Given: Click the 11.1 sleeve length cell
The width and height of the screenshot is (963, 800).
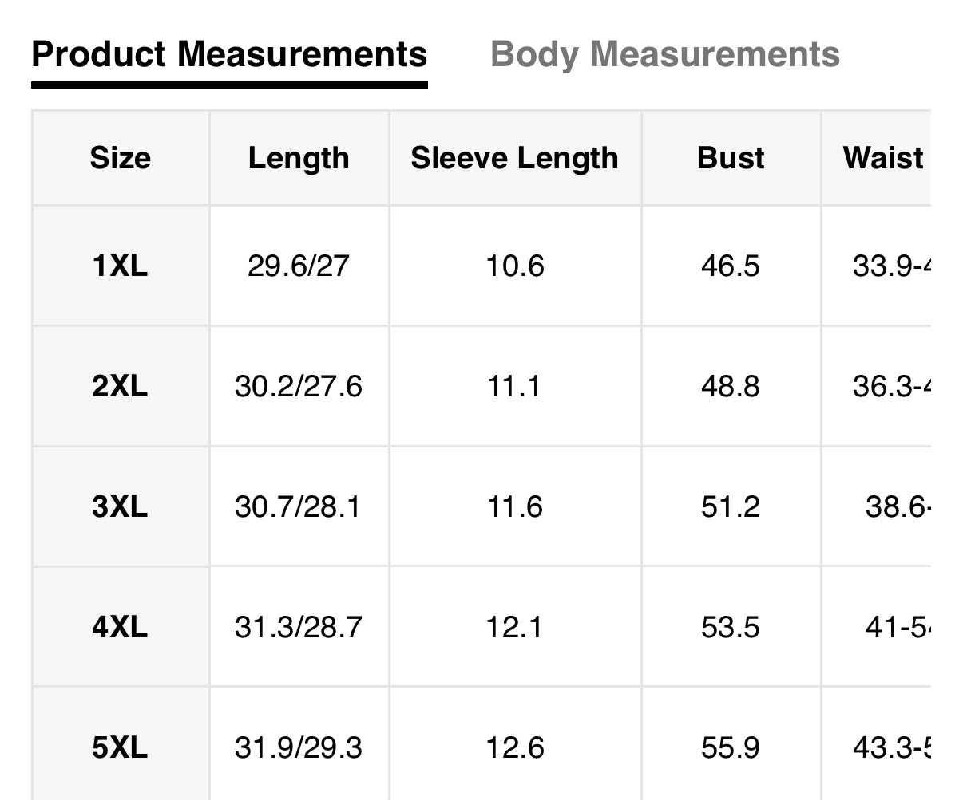Looking at the screenshot, I should click(514, 387).
